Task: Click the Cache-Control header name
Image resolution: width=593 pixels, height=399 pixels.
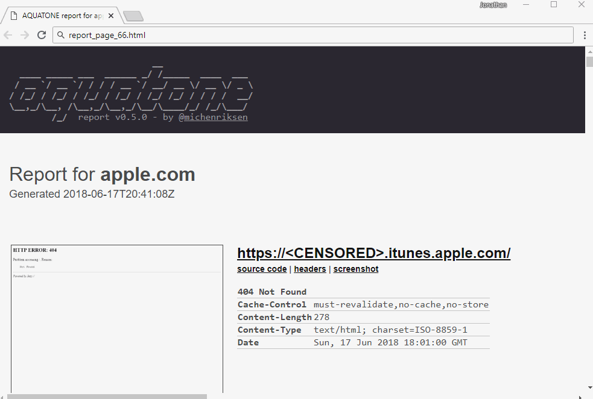Action: [x=272, y=304]
